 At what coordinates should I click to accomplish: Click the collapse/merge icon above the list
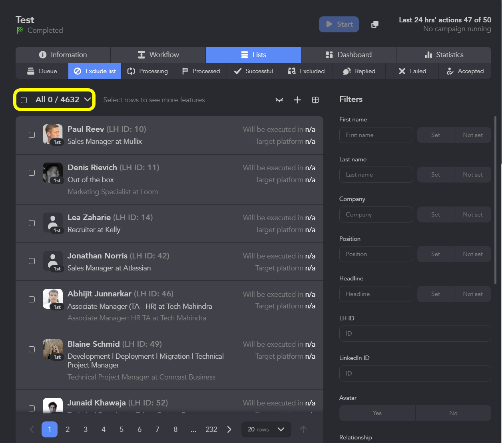(279, 100)
